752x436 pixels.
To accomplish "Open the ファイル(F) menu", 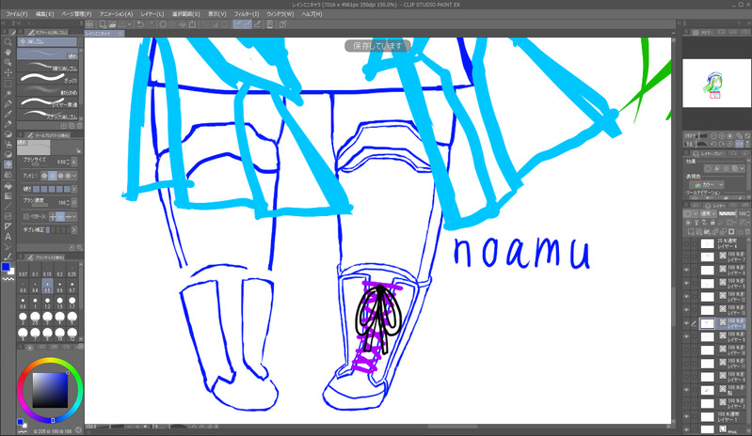I will pyautogui.click(x=16, y=14).
